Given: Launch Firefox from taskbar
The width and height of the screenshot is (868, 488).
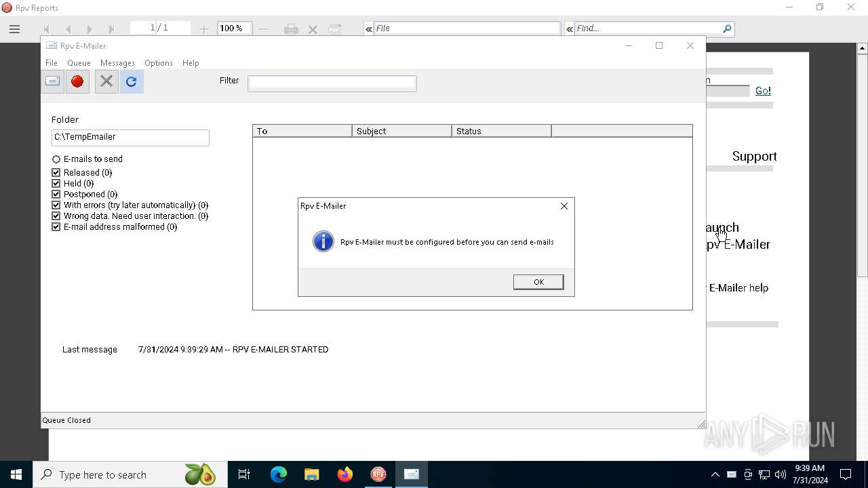Looking at the screenshot, I should pos(345,474).
